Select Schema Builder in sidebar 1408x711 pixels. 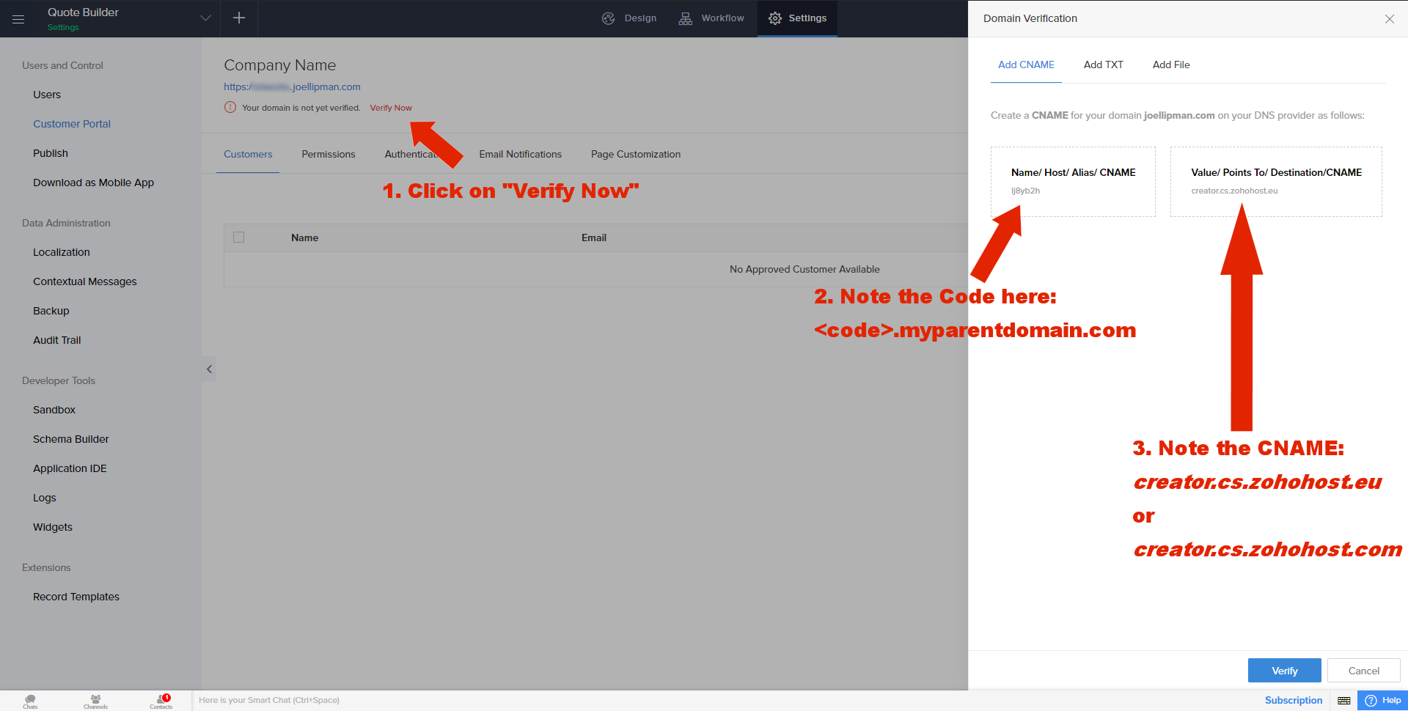[x=71, y=439]
